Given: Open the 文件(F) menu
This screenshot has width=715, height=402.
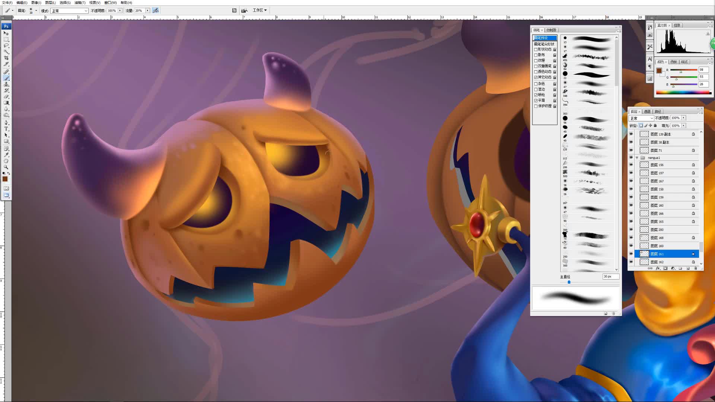Looking at the screenshot, I should click(7, 3).
